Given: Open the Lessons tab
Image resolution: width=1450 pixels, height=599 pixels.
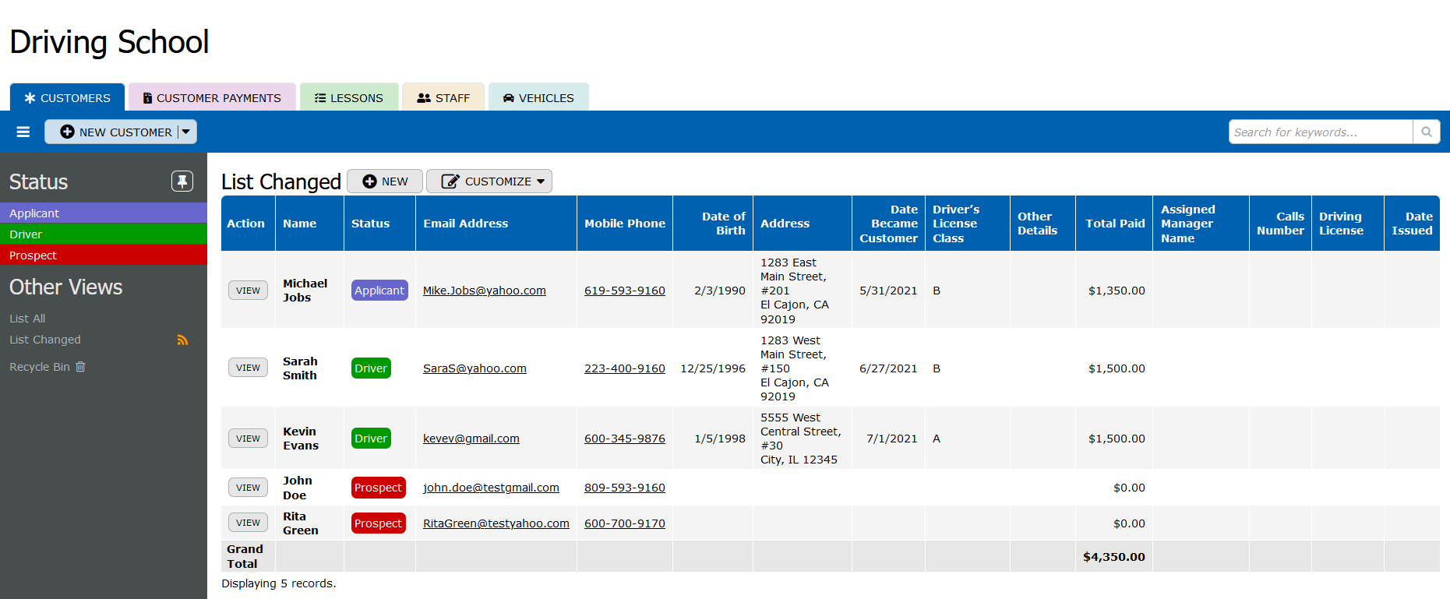Looking at the screenshot, I should point(349,98).
